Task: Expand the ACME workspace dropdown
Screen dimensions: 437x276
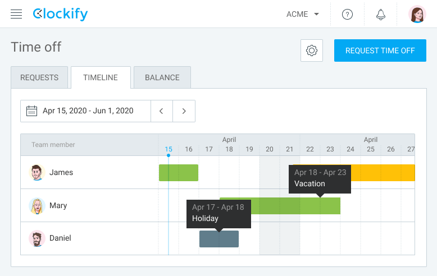Action: tap(303, 15)
